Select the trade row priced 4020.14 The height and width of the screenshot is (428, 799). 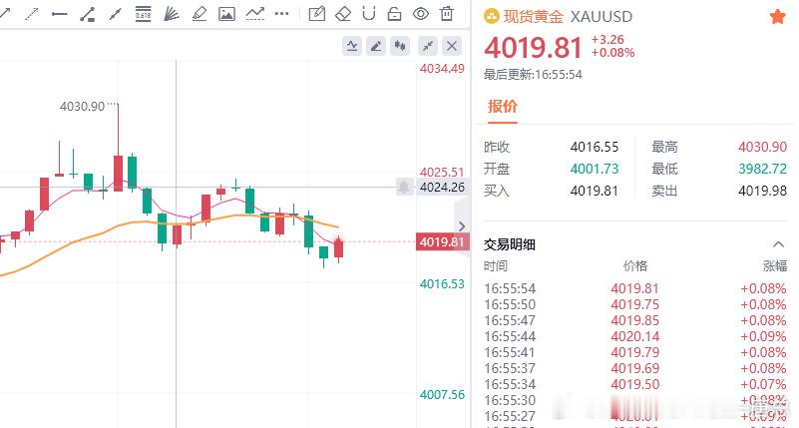point(635,336)
